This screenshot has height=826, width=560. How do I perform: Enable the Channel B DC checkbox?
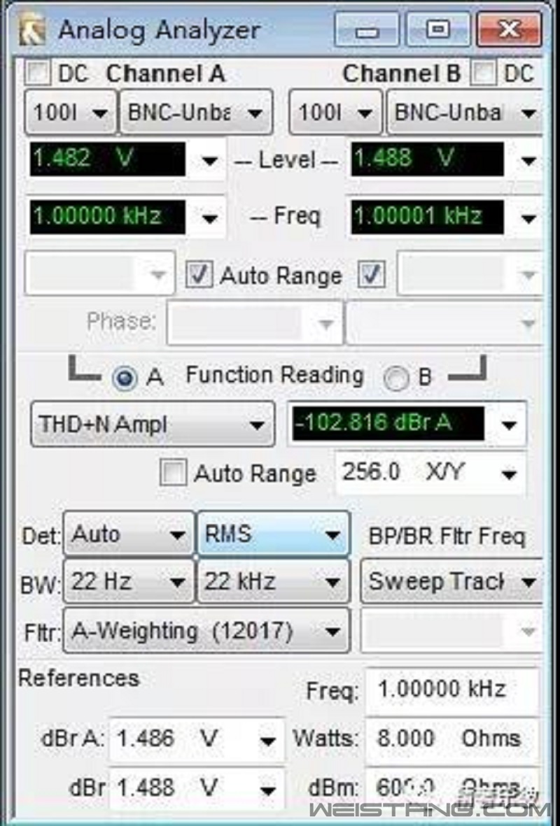coord(484,73)
